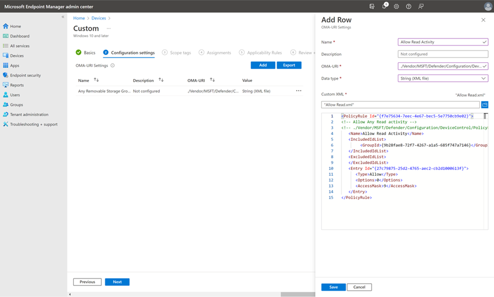Browse for XML file using folder icon
This screenshot has height=297, width=494.
click(484, 105)
